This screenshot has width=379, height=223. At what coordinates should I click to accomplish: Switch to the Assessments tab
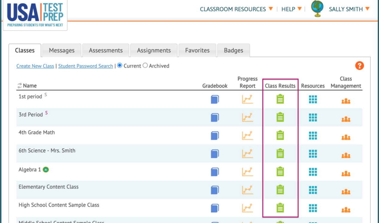pos(106,50)
